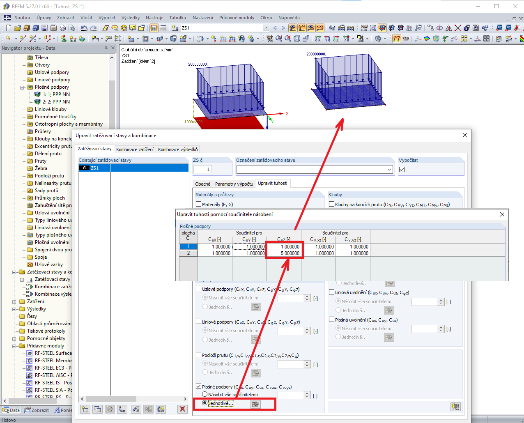This screenshot has height=423, width=524.
Task: Uncheck the Plošné podpory checkbox
Action: [199, 386]
